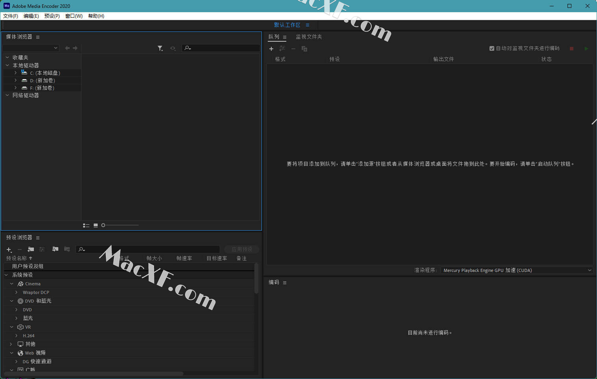This screenshot has width=597, height=379.
Task: Switch to the 队列 tab
Action: (x=274, y=37)
